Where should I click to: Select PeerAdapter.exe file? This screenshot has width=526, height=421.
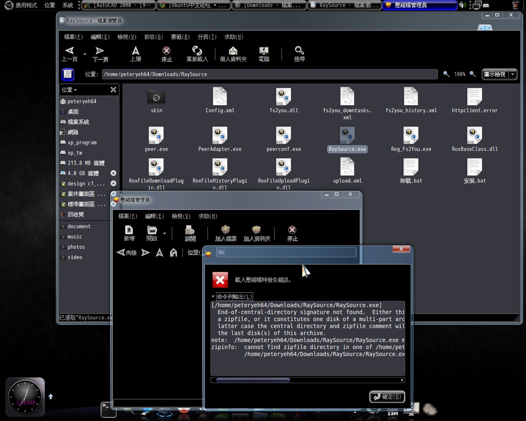coord(220,140)
